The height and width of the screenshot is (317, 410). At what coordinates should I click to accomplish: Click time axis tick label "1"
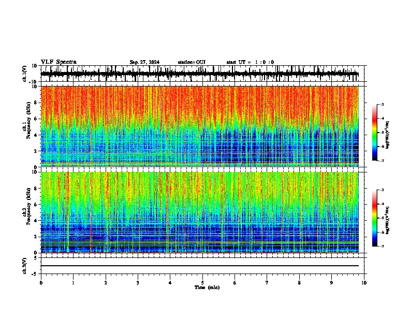click(73, 283)
